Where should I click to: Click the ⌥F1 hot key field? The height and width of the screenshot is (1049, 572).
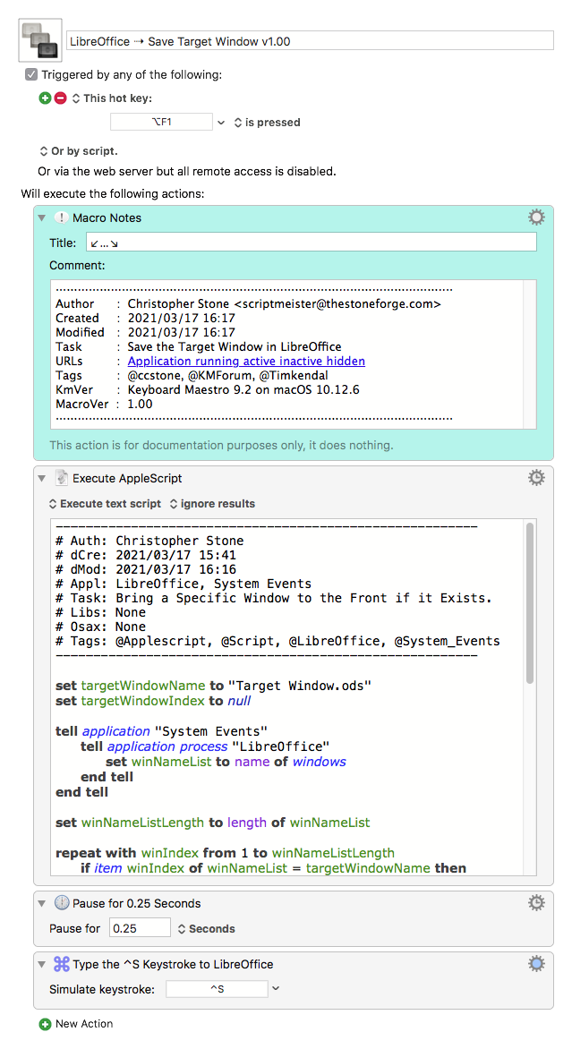pos(161,122)
